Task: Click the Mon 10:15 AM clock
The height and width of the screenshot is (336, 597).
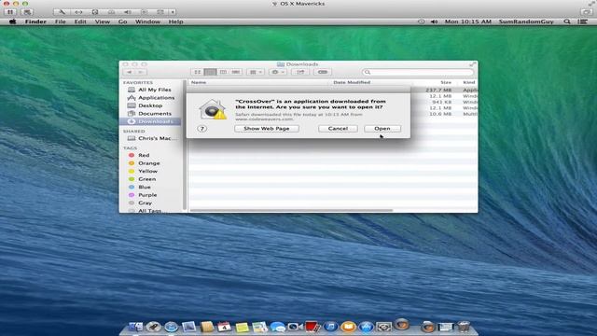Action: [468, 21]
